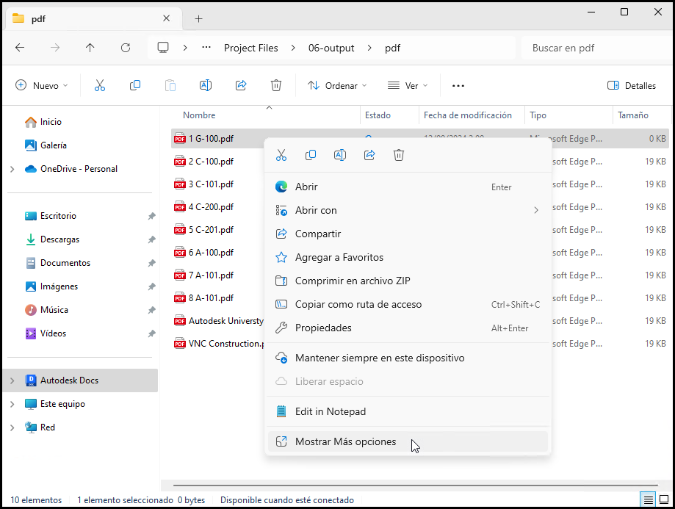Unpin Descargas using its pin icon
The image size is (675, 509).
point(151,239)
